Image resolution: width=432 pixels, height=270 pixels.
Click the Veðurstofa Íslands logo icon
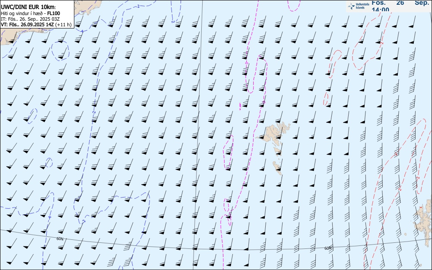pos(351,6)
